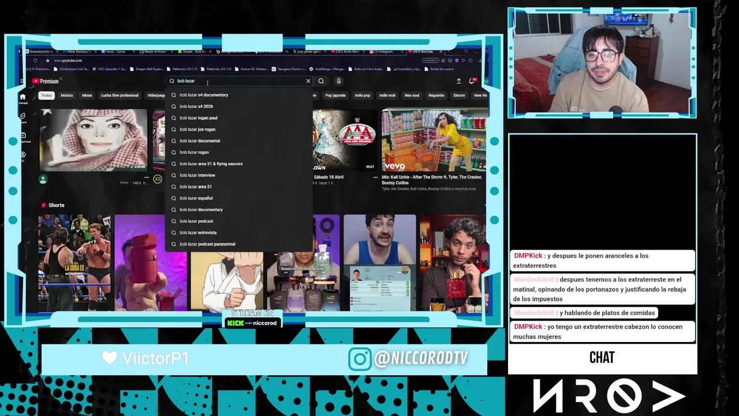Switch to the Meta Business tab
Image resolution: width=739 pixels, height=416 pixels.
pyautogui.click(x=79, y=51)
